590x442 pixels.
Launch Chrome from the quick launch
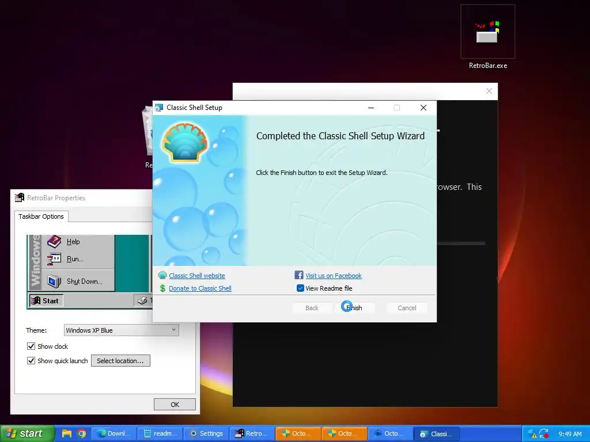point(81,433)
